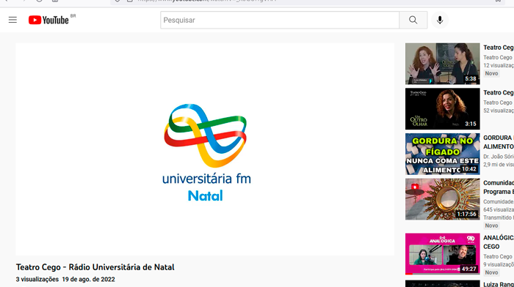Viewport: 514px width, 287px height.
Task: Click the 52 visualizações view count text
Action: coord(499,111)
